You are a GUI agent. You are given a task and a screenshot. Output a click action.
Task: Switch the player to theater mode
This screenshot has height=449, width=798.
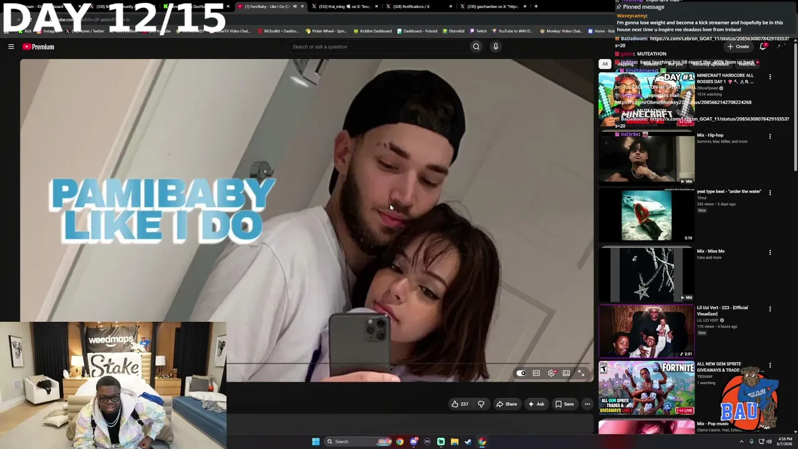566,373
